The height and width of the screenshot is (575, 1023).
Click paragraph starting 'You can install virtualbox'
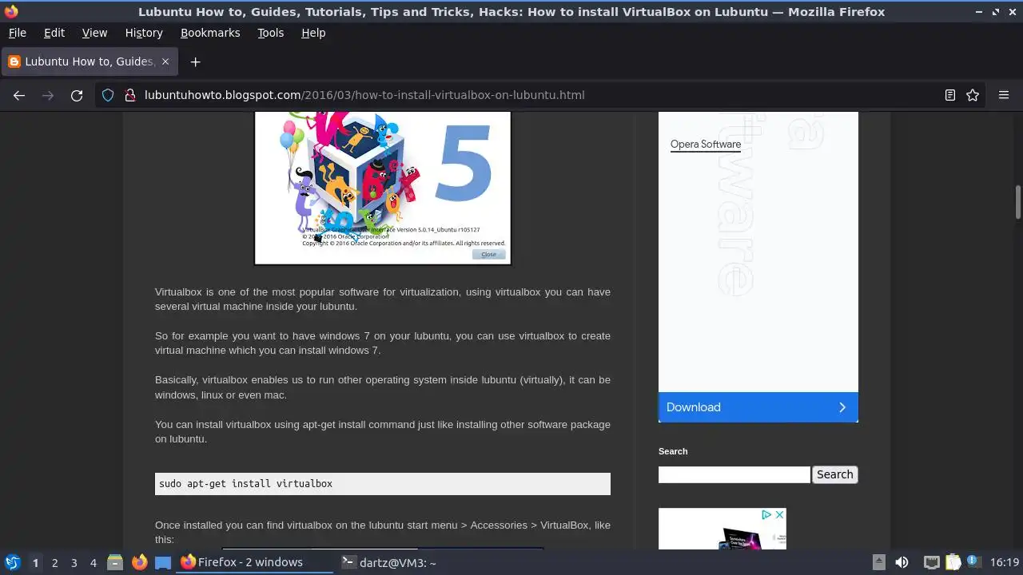point(383,432)
